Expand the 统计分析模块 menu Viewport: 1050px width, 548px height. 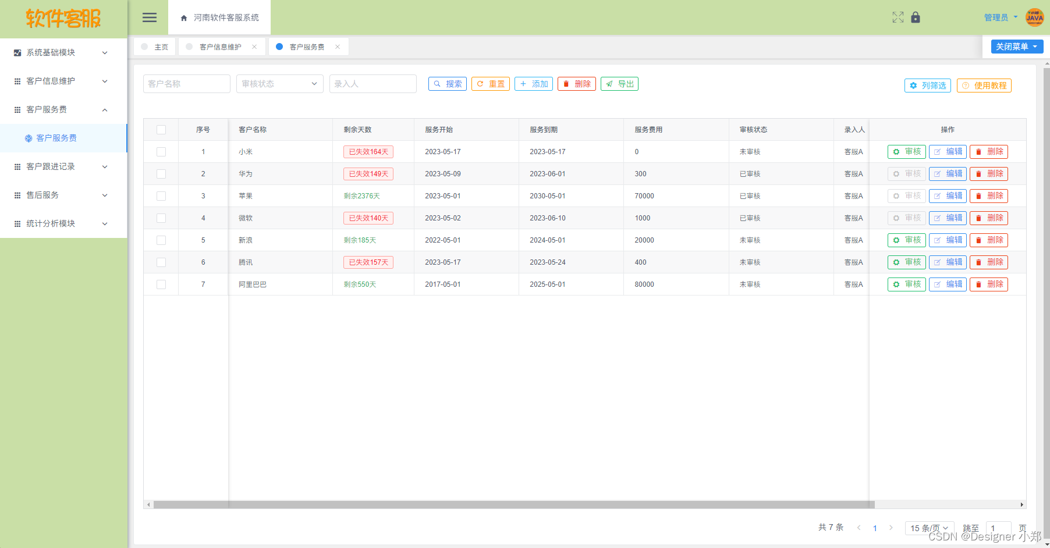(63, 223)
